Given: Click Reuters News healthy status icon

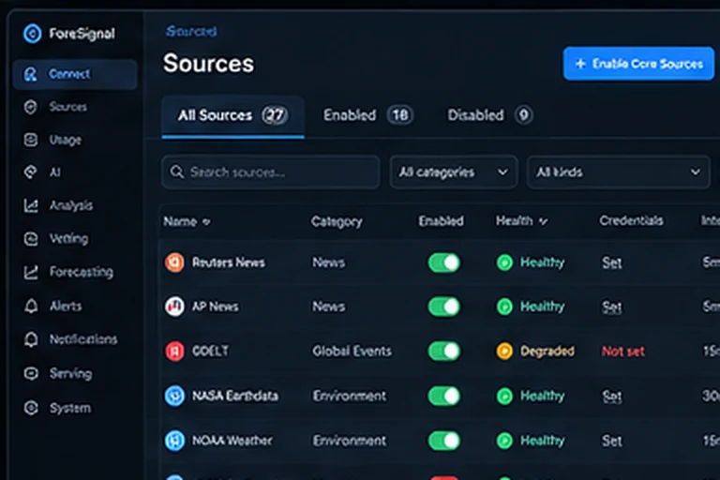Looking at the screenshot, I should 504,262.
